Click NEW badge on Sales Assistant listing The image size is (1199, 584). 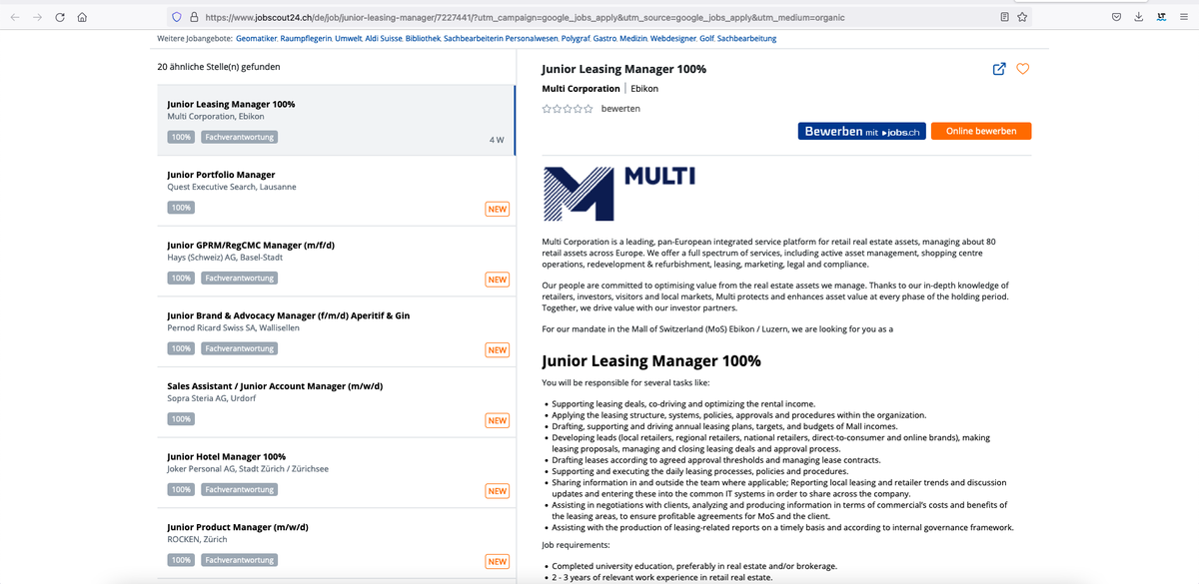pyautogui.click(x=497, y=420)
